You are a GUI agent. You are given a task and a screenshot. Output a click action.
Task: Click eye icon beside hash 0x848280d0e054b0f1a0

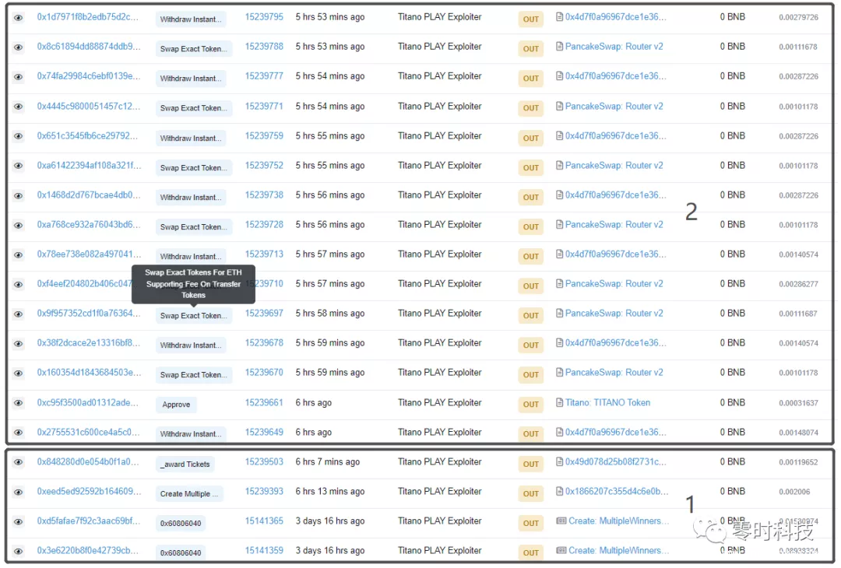pyautogui.click(x=18, y=462)
